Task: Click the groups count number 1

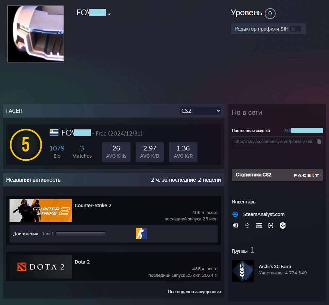Action: 252,250
